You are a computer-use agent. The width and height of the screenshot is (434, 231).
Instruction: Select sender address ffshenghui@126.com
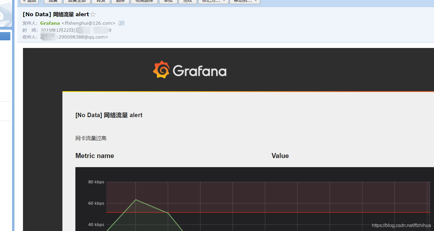coord(88,23)
